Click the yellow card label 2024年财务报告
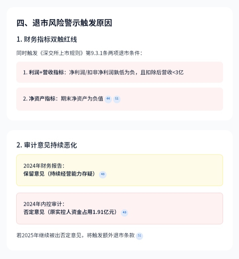Screen dimensions: 239x259 (x=44, y=166)
